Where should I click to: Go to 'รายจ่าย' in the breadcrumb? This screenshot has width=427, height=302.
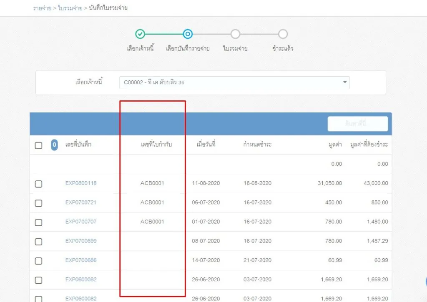(42, 8)
